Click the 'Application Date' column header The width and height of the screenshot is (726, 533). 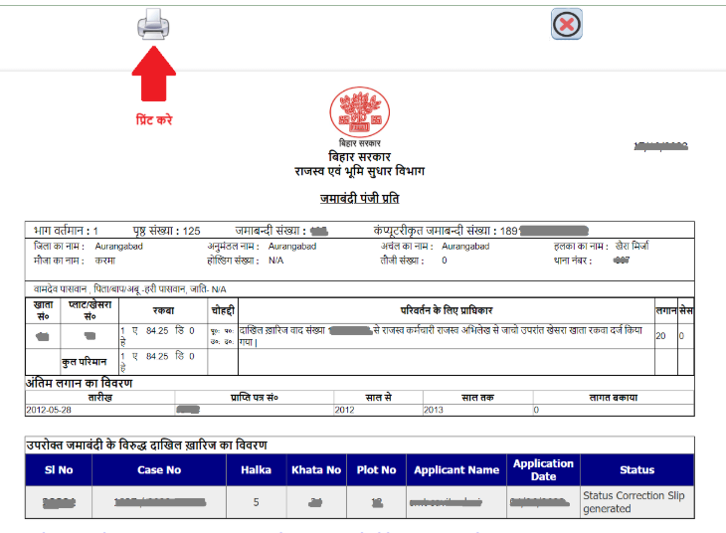click(x=543, y=469)
